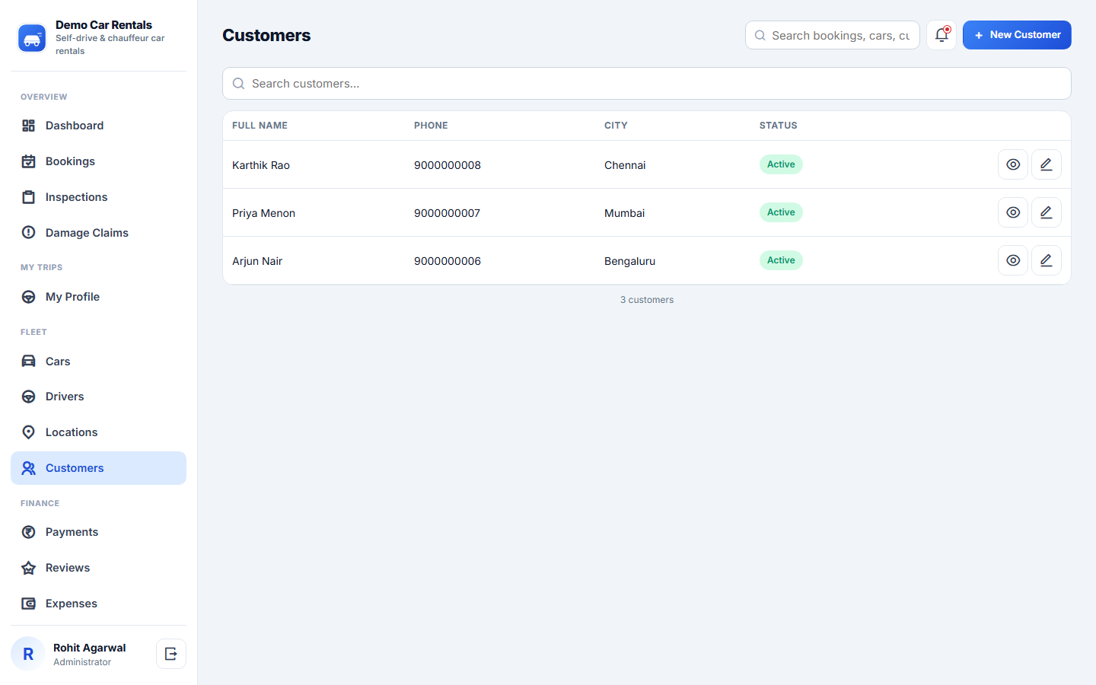View Priya Menon's details eye icon

[x=1013, y=212]
